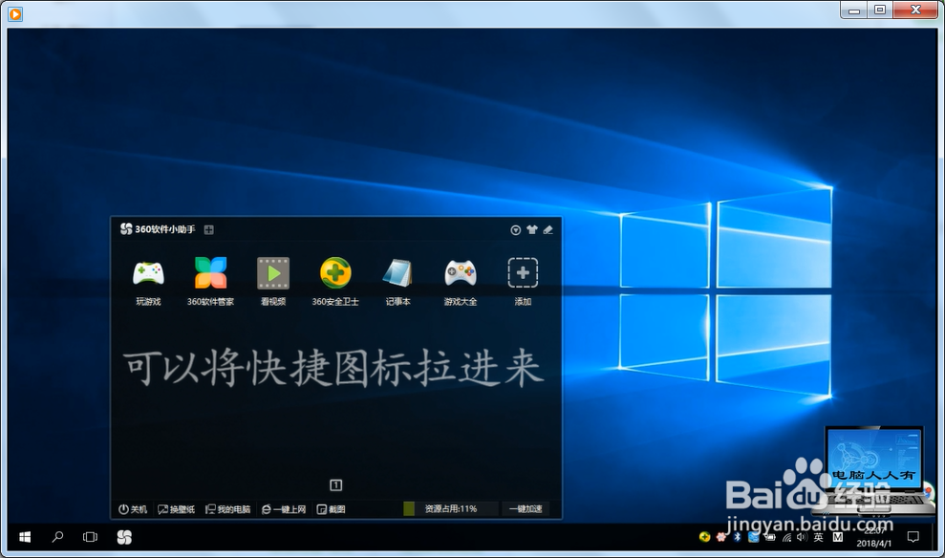945x558 pixels.
Task: Click the edit pencil icon in panel header
Action: pos(548,229)
